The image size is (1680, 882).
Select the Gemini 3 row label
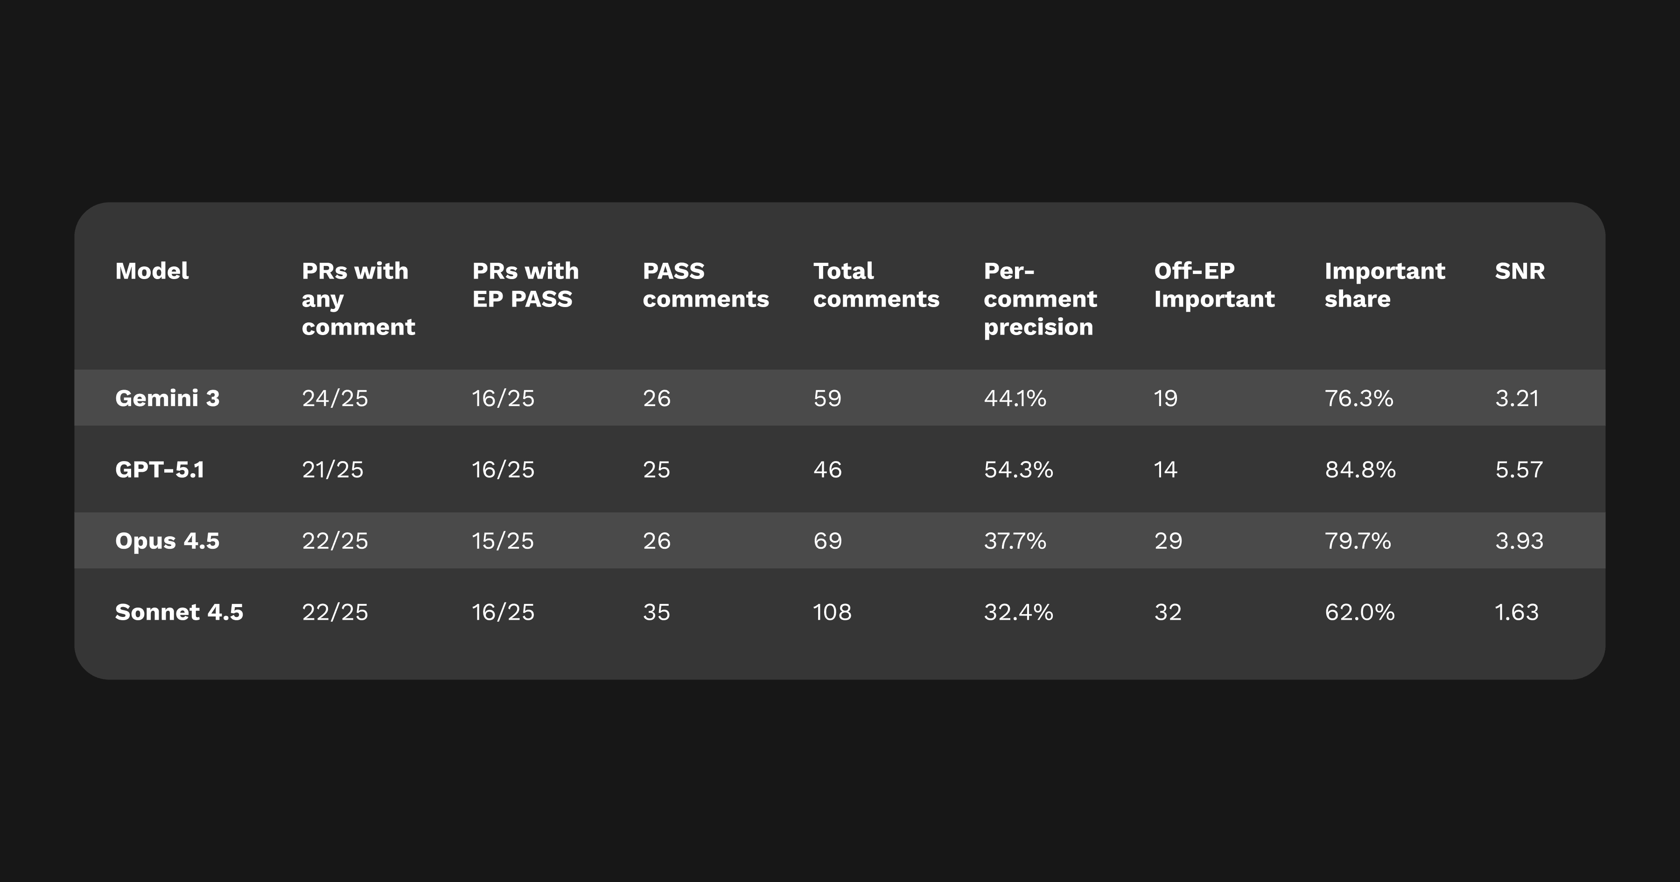click(167, 398)
